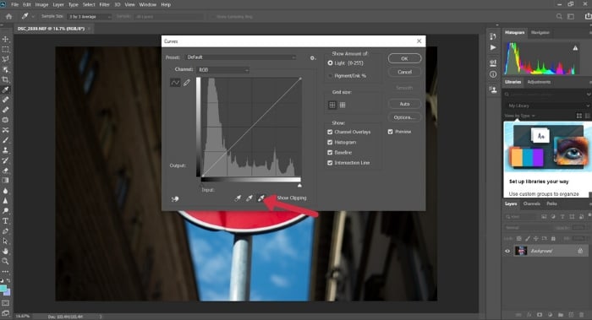Select the Rectangular Marquee tool

click(5, 49)
